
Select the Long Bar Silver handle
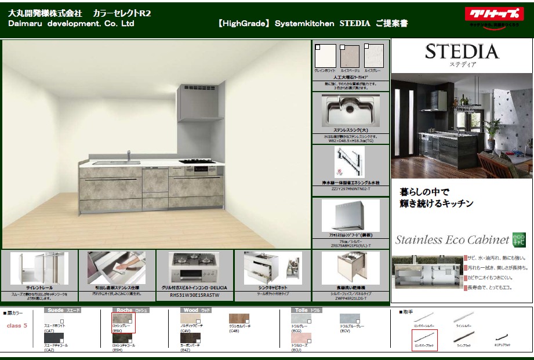point(423,318)
